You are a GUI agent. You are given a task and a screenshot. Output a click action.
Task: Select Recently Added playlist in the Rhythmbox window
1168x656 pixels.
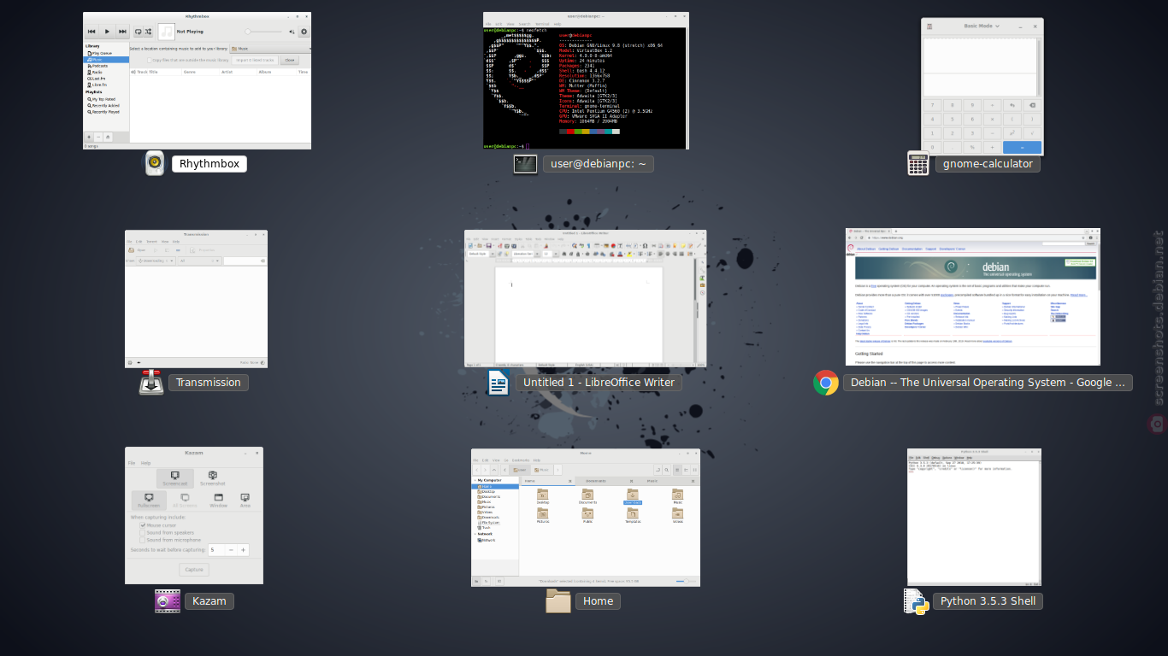(x=105, y=105)
